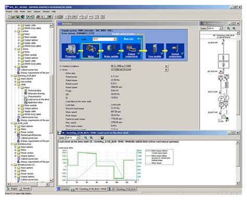Image resolution: width=247 pixels, height=200 pixels.
Task: Open the Help menu
Action: coord(54,11)
